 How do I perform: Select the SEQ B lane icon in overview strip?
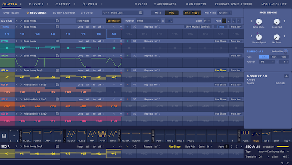(266, 136)
